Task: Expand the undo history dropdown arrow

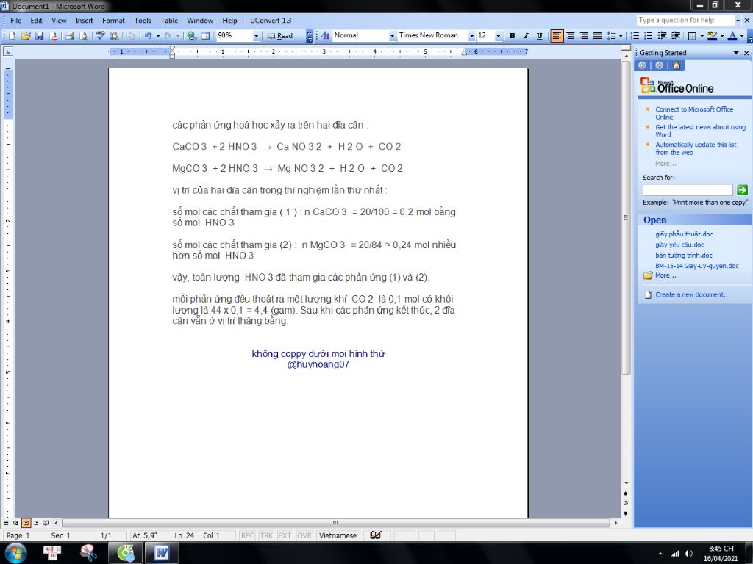Action: click(158, 36)
